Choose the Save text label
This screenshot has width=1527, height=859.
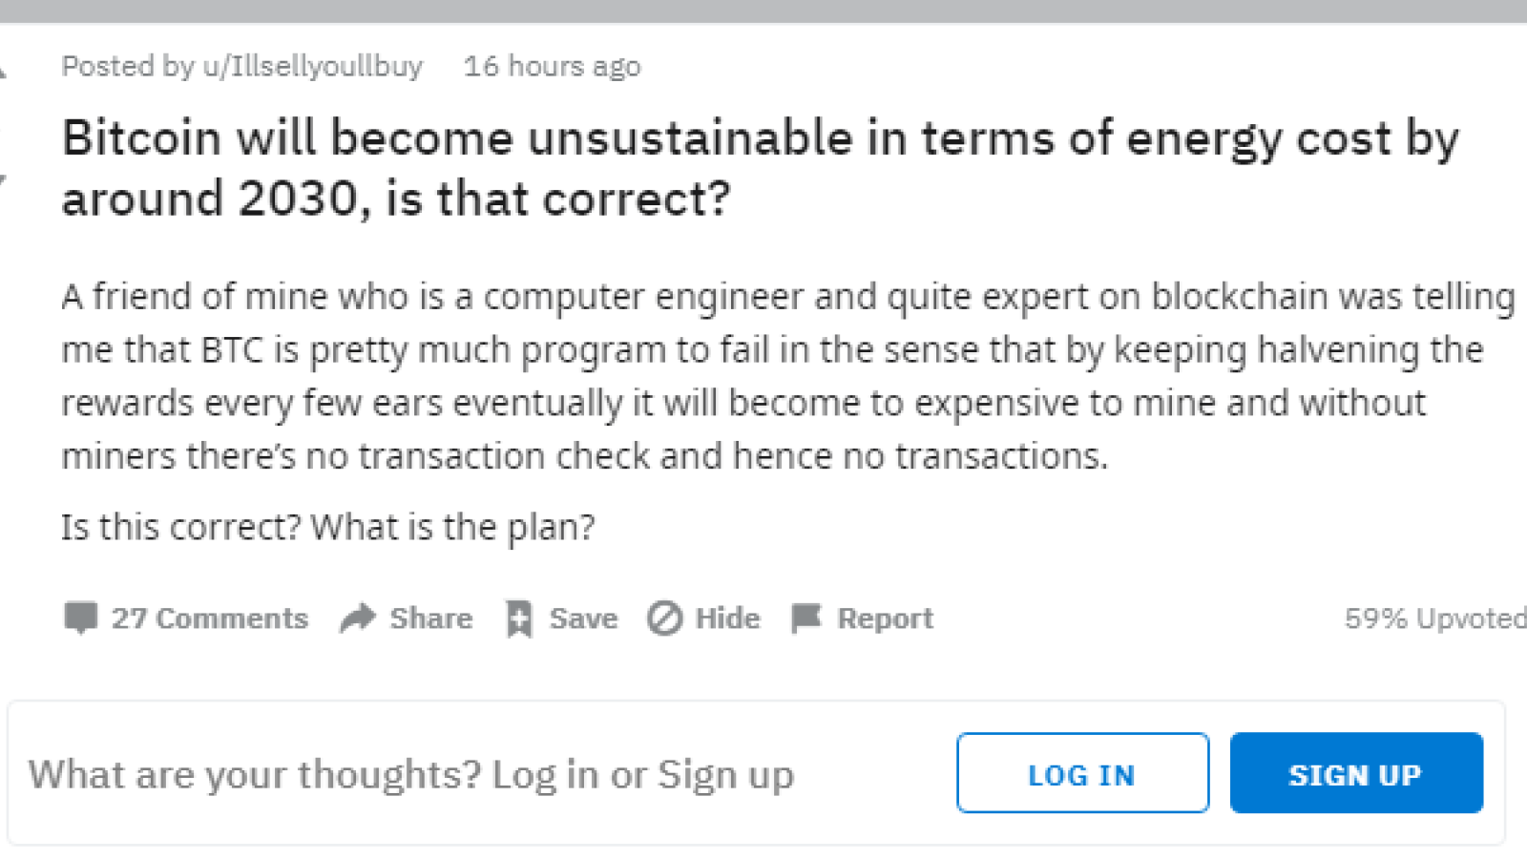[583, 618]
